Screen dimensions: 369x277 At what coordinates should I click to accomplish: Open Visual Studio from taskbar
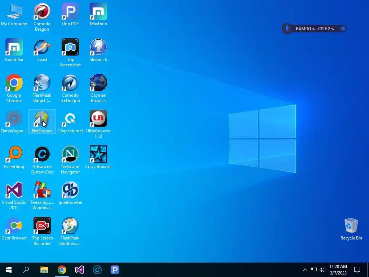(x=80, y=270)
